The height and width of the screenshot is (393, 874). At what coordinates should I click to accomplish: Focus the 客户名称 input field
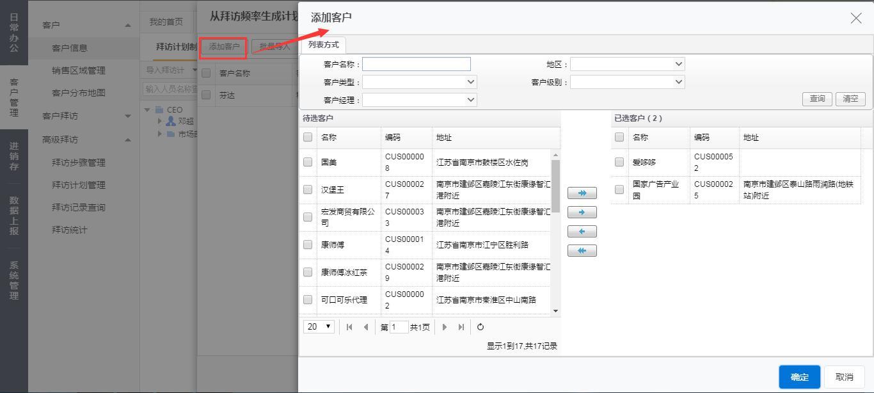[417, 64]
